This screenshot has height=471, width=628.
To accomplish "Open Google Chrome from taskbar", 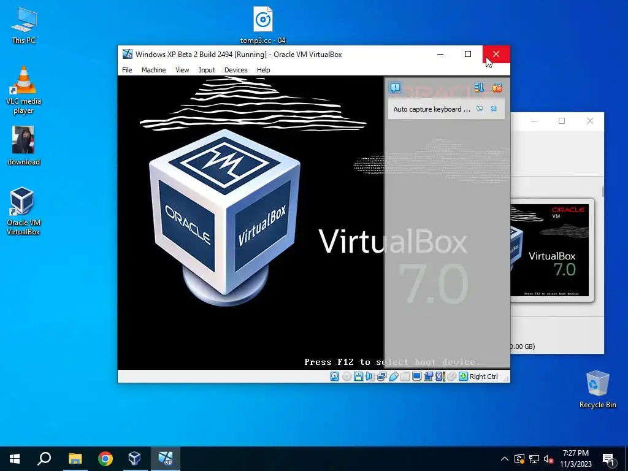I will [105, 459].
